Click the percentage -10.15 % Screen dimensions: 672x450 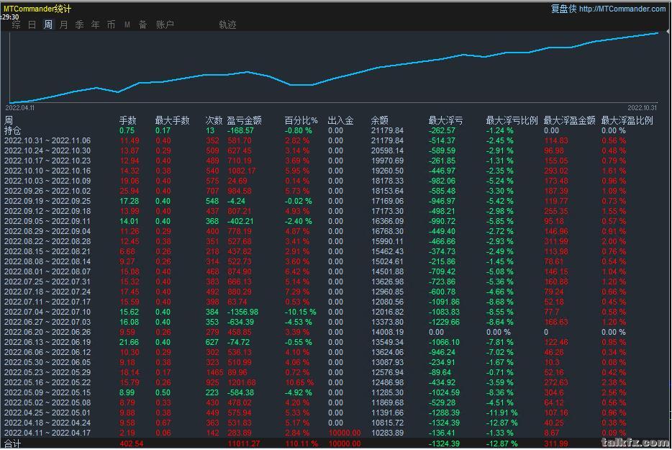(301, 312)
